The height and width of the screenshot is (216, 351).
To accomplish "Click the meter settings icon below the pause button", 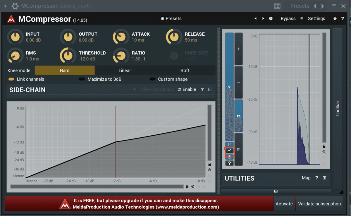I will coord(238,149).
